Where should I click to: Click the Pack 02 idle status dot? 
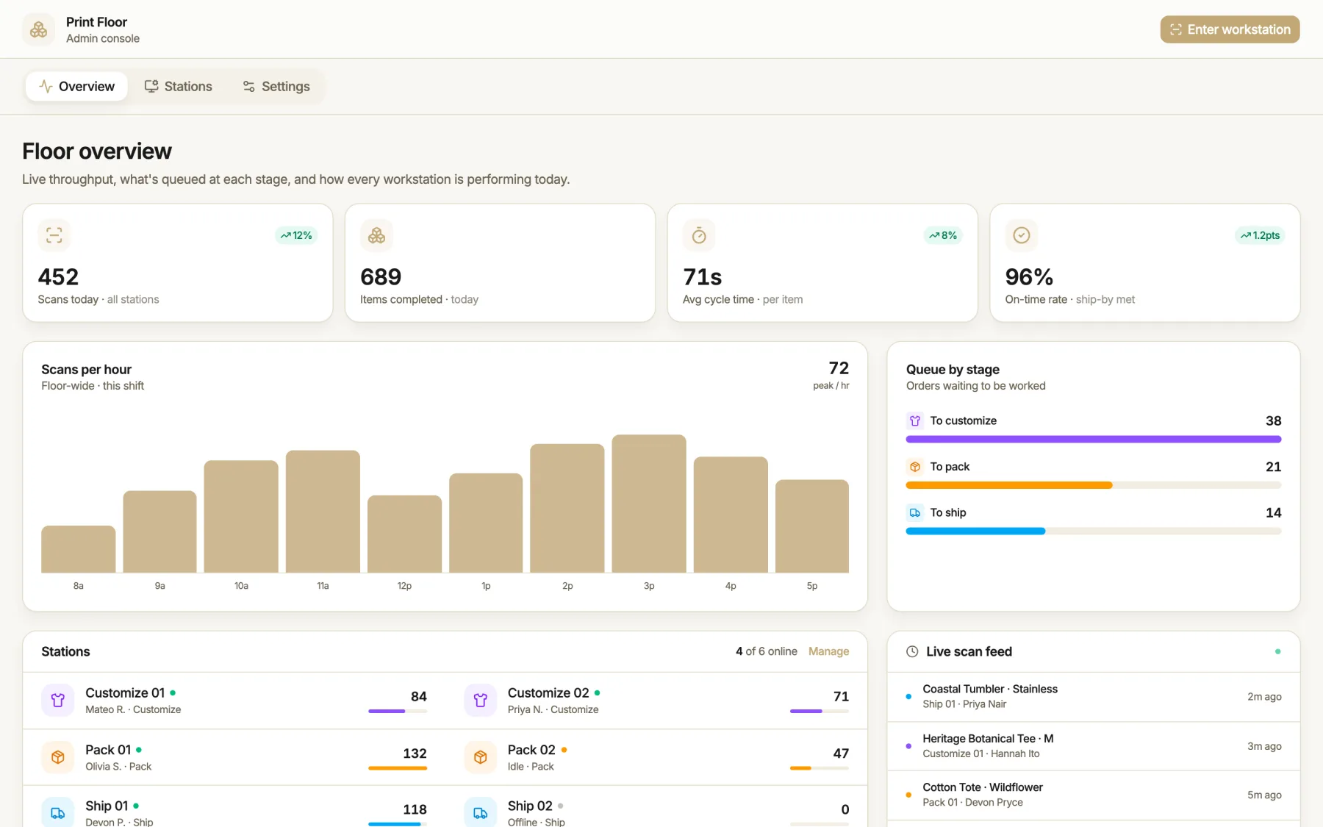point(564,750)
